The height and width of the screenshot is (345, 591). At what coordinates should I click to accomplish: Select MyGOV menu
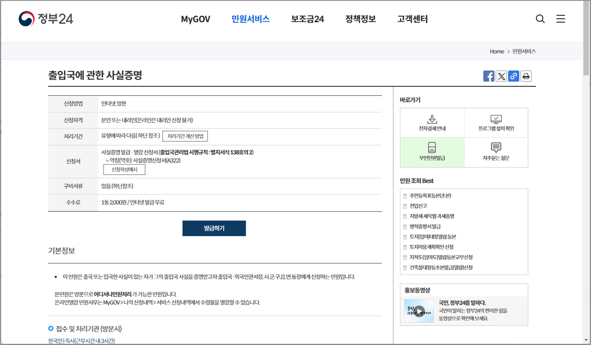click(196, 19)
